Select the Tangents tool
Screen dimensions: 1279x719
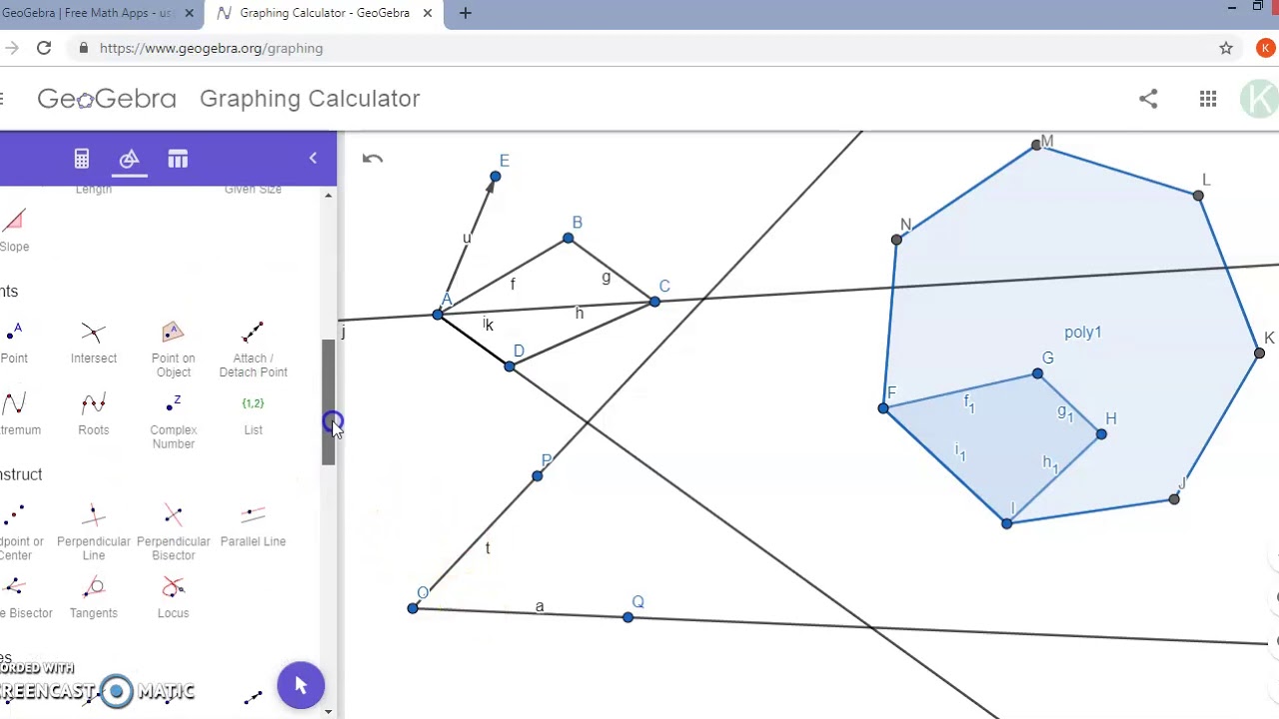pos(93,597)
